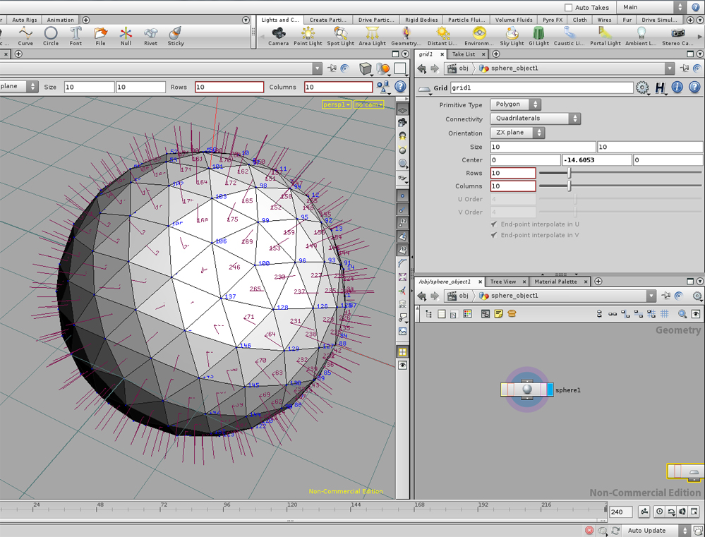Image resolution: width=705 pixels, height=537 pixels.
Task: Edit the end frame 240 field
Action: [x=621, y=512]
